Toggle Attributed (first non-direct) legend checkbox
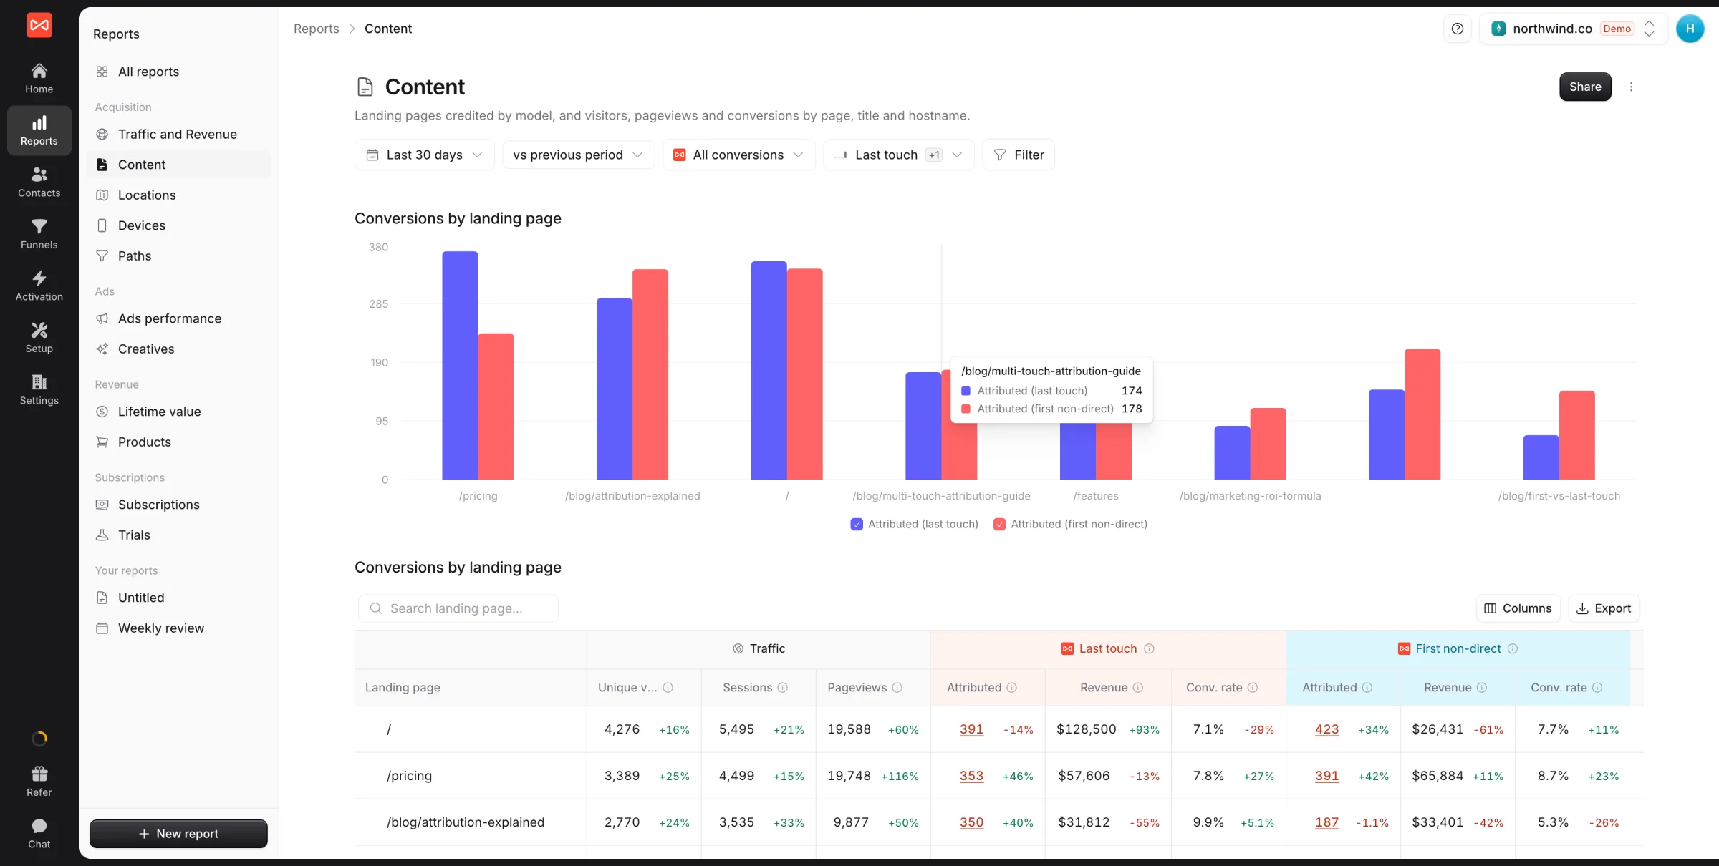This screenshot has width=1719, height=866. click(1000, 524)
